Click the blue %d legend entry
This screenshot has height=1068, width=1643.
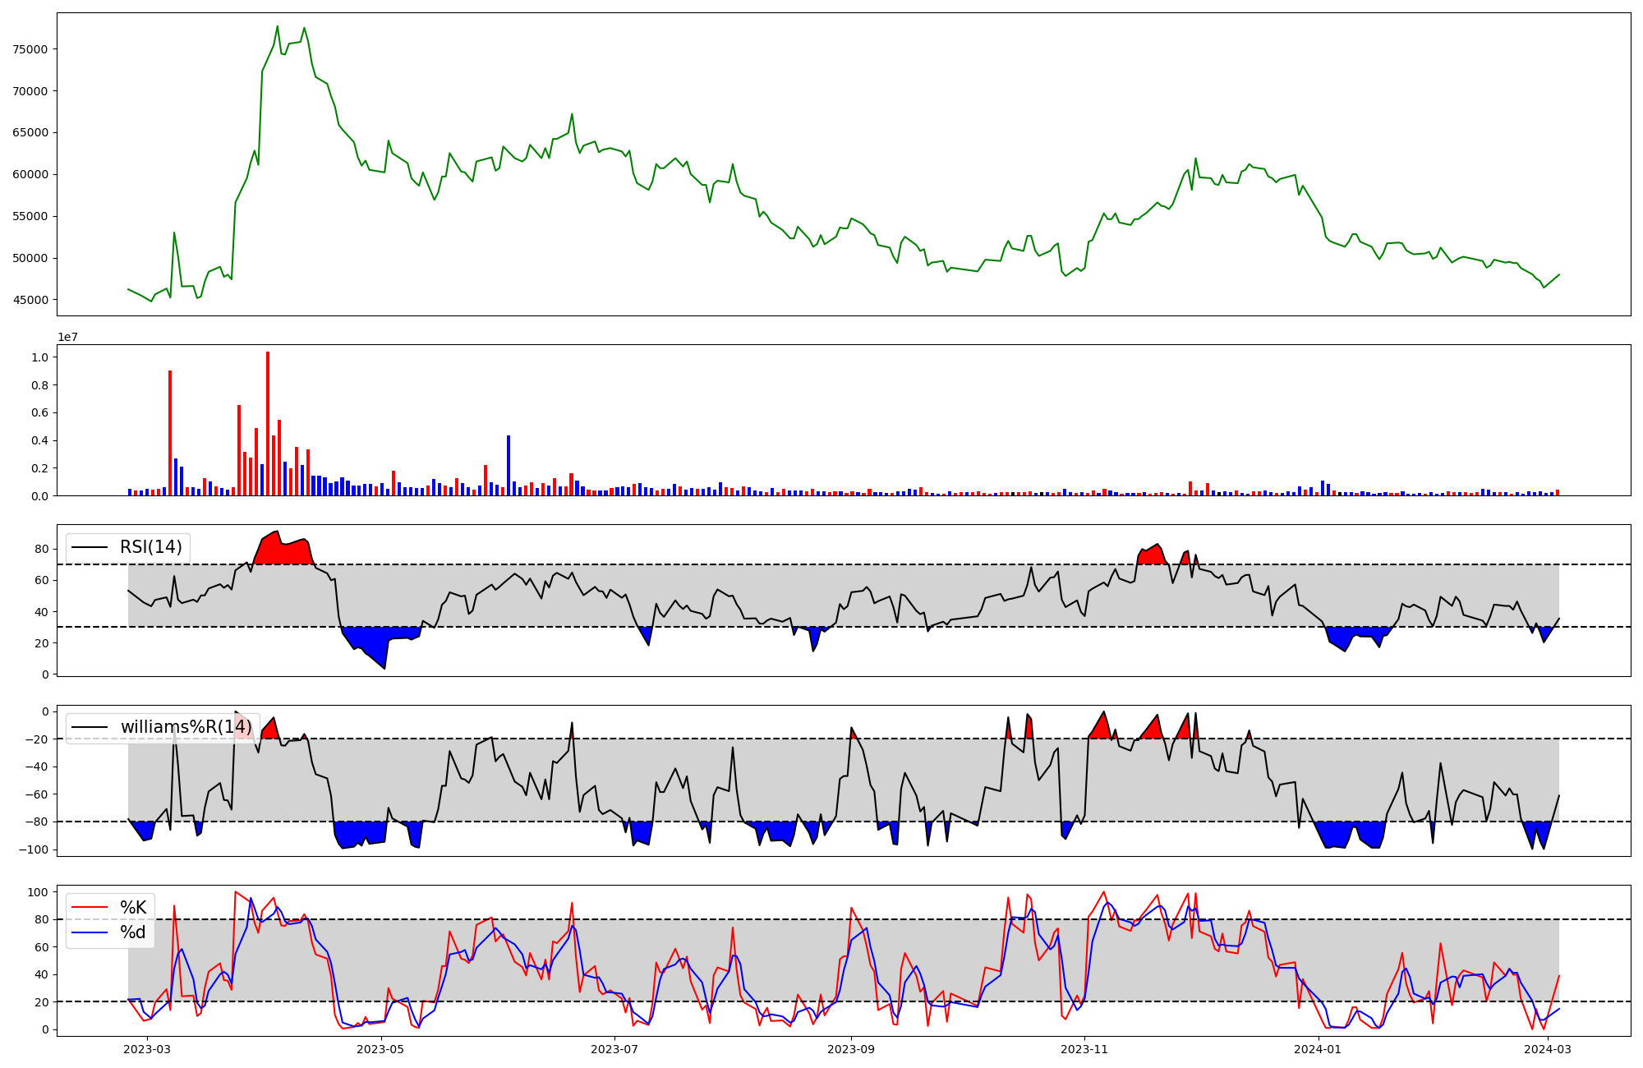point(133,932)
